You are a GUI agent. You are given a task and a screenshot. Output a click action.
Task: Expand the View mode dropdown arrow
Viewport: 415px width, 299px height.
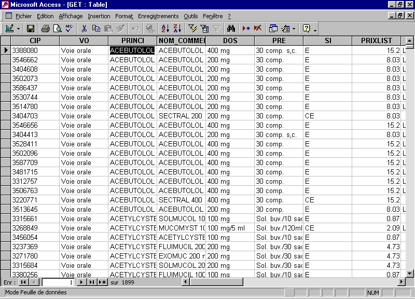point(18,29)
